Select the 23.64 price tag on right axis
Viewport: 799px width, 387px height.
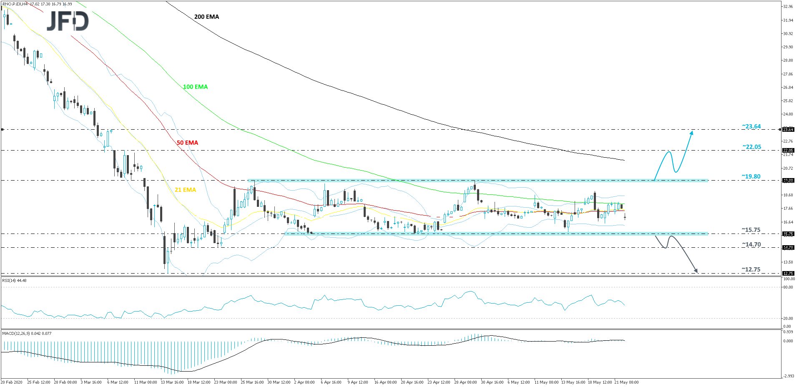point(788,130)
